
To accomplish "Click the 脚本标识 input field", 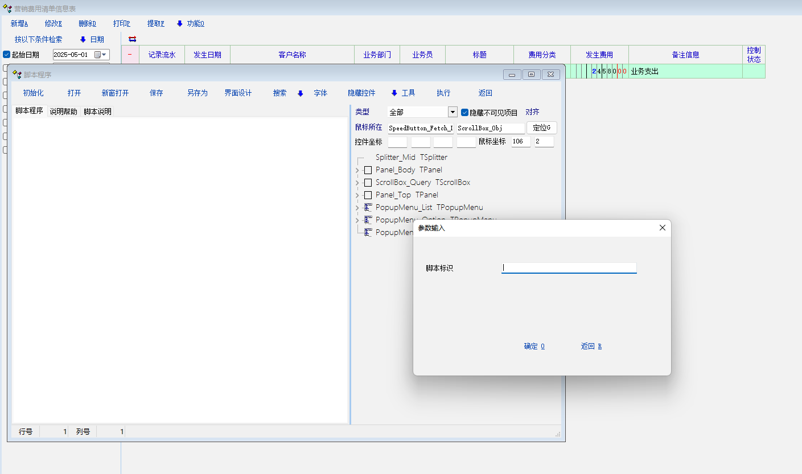I will click(569, 267).
